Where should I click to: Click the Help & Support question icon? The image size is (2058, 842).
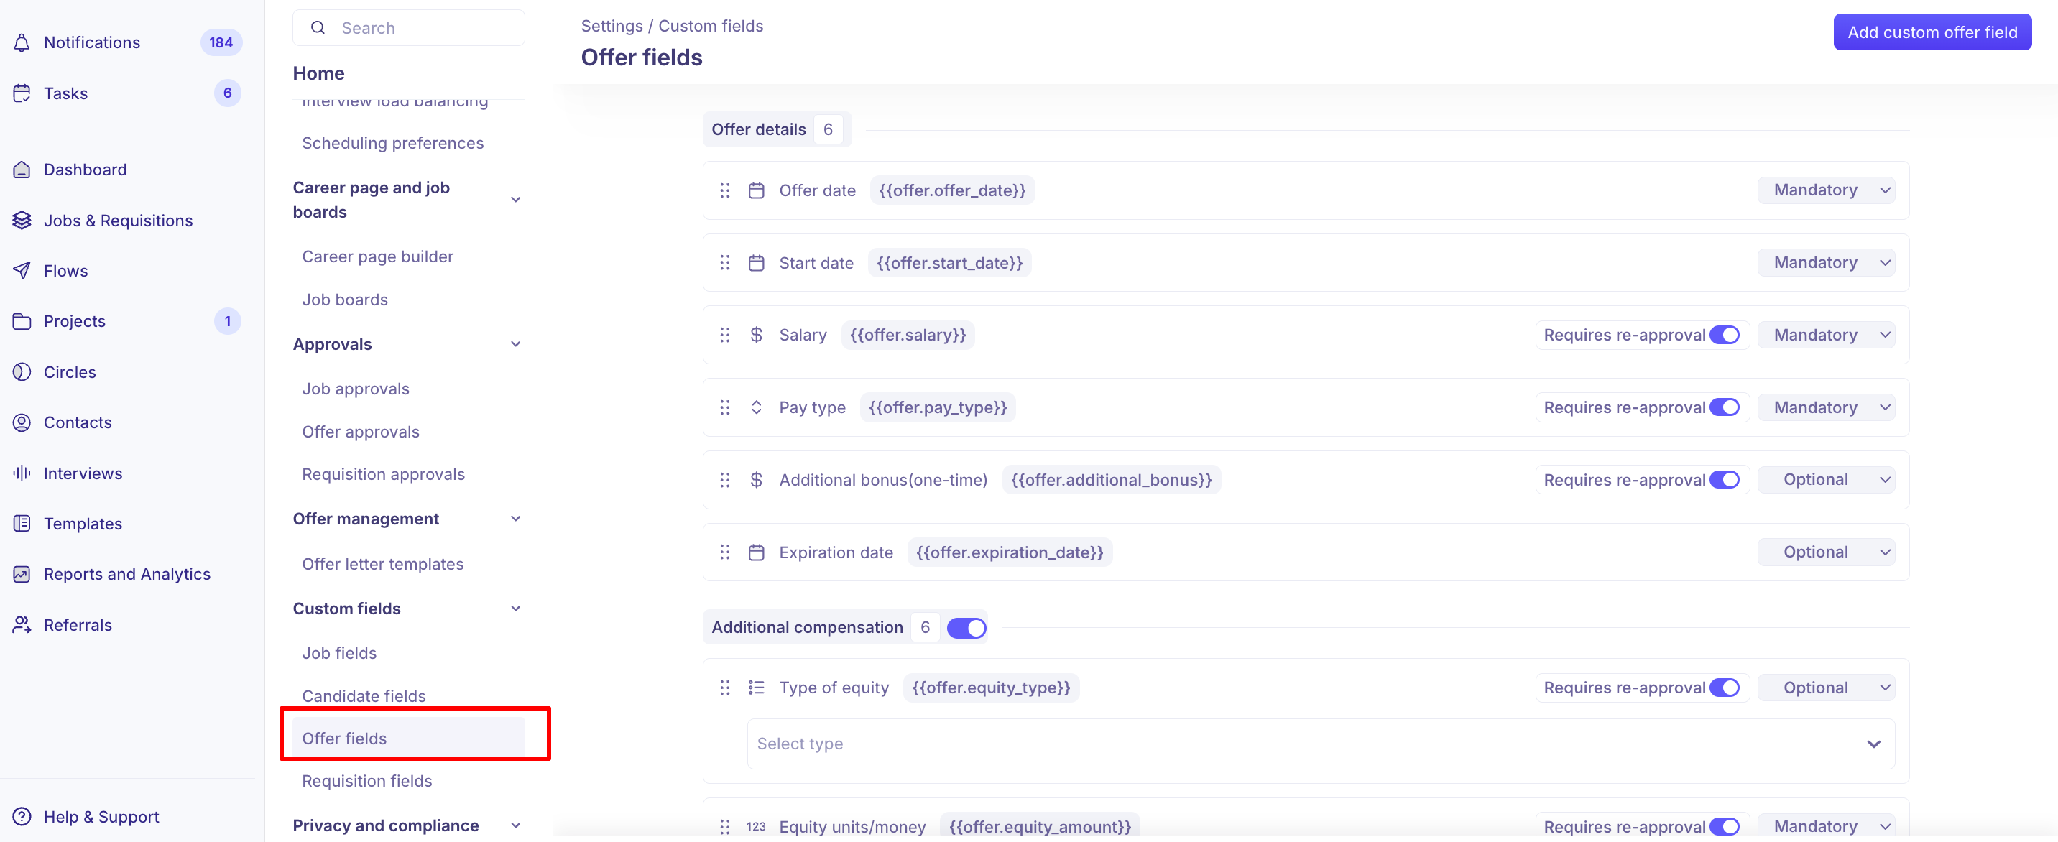22,816
